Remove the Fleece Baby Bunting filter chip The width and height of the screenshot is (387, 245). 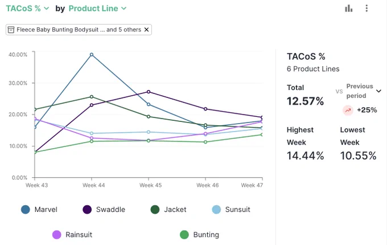coord(146,30)
